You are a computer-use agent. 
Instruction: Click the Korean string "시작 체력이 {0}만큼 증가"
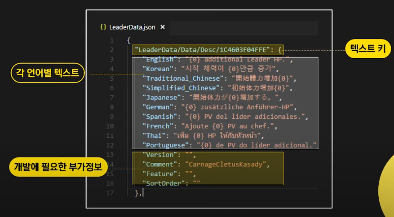tap(228, 69)
